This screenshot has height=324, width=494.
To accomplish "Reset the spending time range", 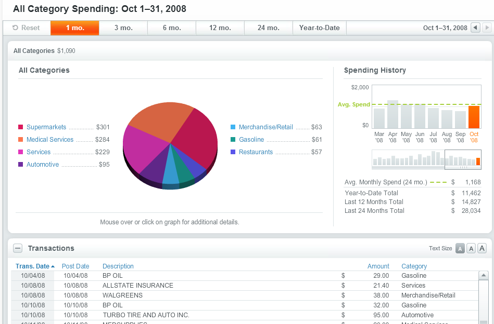I will pyautogui.click(x=27, y=28).
